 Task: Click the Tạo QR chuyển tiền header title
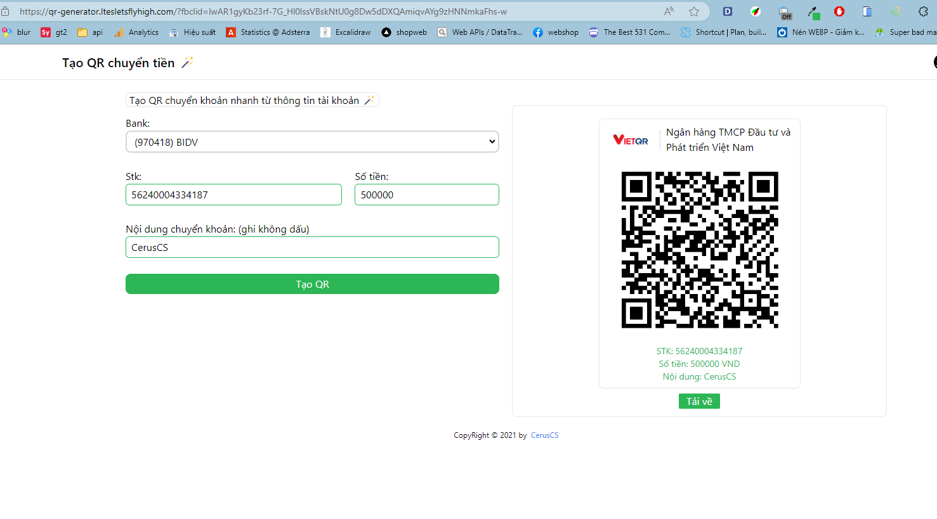(x=118, y=63)
